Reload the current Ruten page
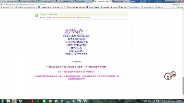The image size is (184, 103). pos(7,4)
